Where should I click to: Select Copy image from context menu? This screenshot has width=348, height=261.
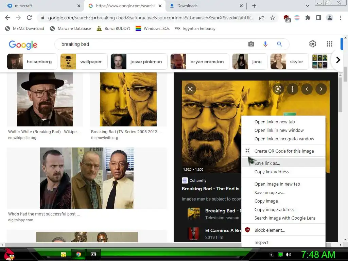coord(283,201)
